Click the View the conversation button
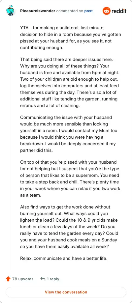 [x=66, y=292]
